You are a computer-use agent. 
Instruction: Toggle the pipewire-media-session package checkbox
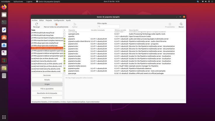pyautogui.click(x=65, y=66)
